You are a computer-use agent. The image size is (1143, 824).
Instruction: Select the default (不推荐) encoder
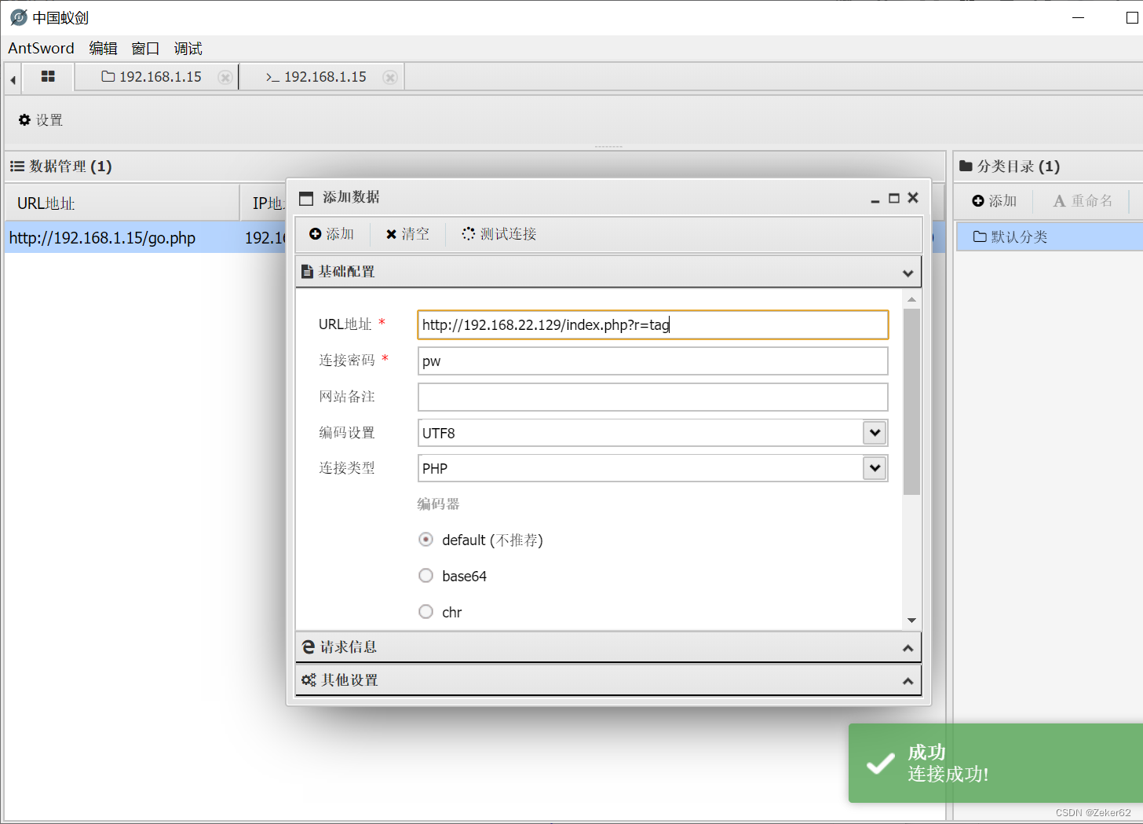pyautogui.click(x=425, y=540)
